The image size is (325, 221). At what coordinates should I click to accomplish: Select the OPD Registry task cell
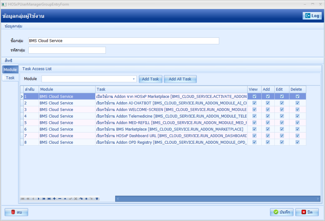tap(171, 142)
